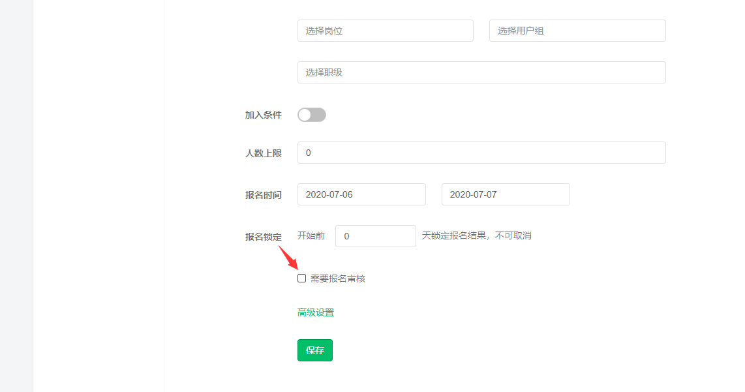The image size is (745, 392).
Task: Check the 需要报名审核 checkbox
Action: pyautogui.click(x=301, y=278)
